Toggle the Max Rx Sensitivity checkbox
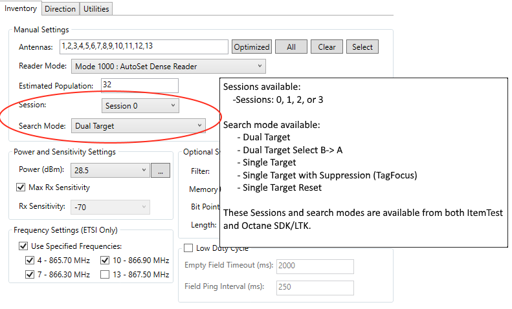This screenshot has height=309, width=512. coord(21,187)
